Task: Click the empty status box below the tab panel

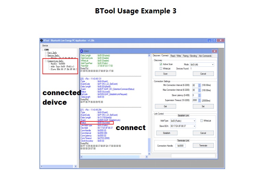Action: pyautogui.click(x=193, y=156)
